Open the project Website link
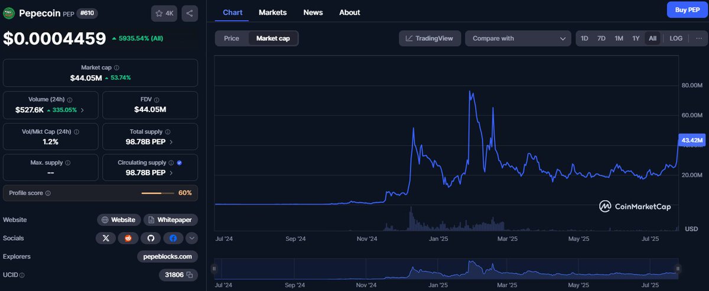 click(x=119, y=220)
